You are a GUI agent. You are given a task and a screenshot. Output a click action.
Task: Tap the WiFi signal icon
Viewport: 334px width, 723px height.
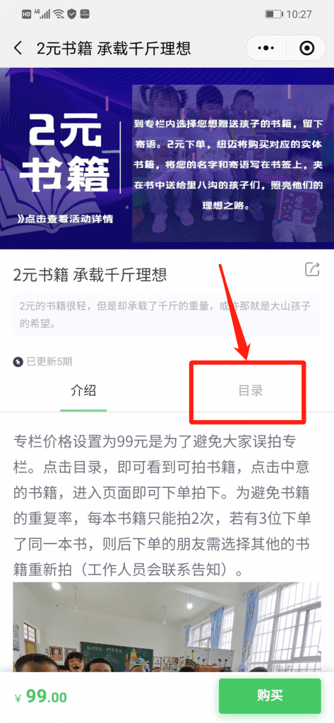(x=59, y=14)
